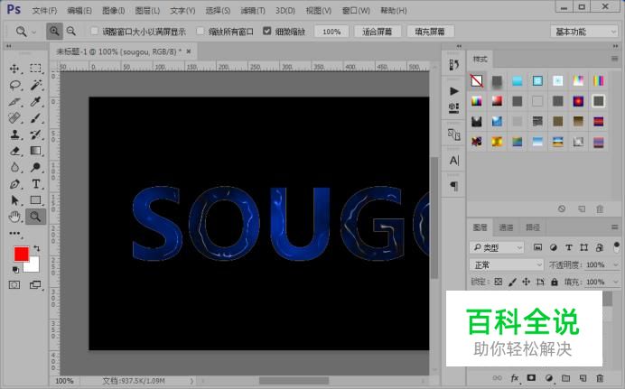The height and width of the screenshot is (389, 625).
Task: Open the opacity dropdown arrow
Action: [x=615, y=264]
